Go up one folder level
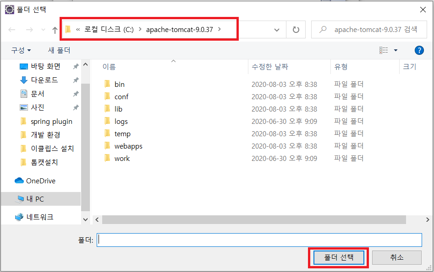 tap(55, 30)
